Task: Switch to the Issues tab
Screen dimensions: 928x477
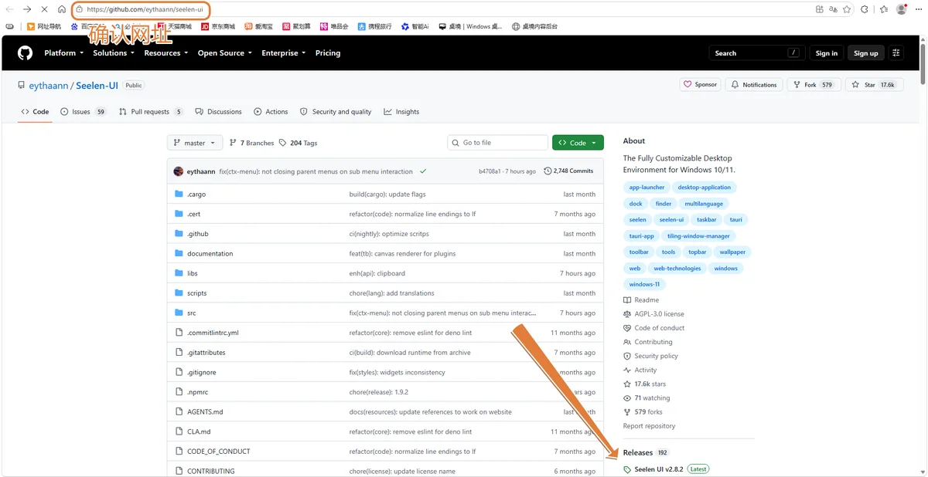Action: point(84,112)
